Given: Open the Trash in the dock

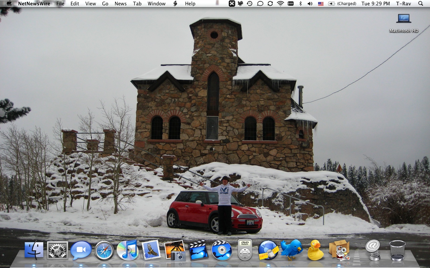Looking at the screenshot, I should (x=397, y=250).
